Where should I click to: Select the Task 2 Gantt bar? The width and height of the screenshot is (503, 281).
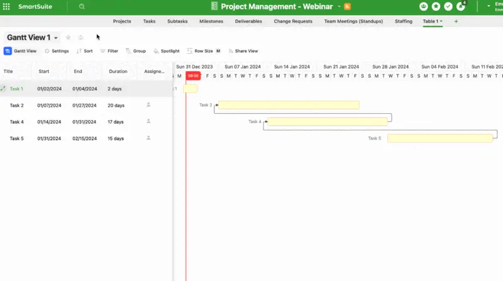(289, 105)
